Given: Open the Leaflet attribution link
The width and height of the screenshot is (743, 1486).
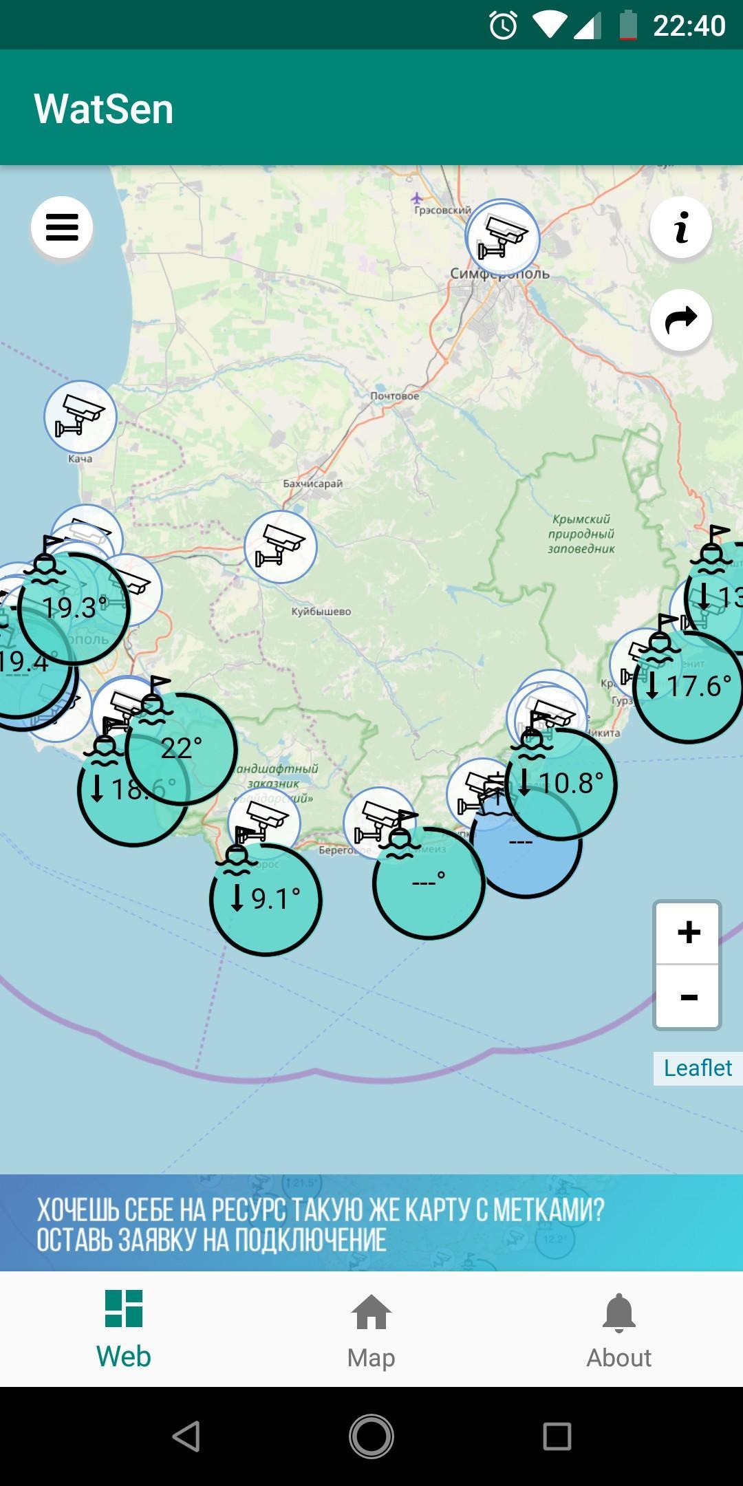Looking at the screenshot, I should (x=697, y=1068).
